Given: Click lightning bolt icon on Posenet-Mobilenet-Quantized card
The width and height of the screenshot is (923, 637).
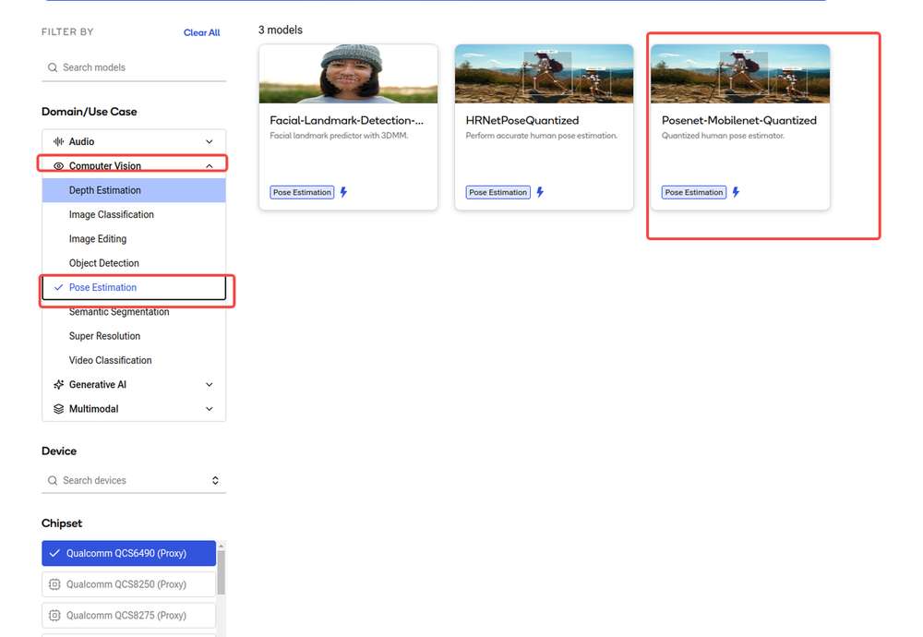Looking at the screenshot, I should [736, 192].
